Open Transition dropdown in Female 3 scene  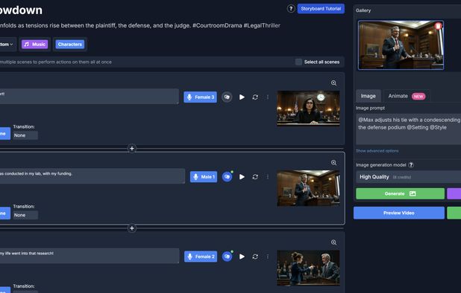pos(25,135)
